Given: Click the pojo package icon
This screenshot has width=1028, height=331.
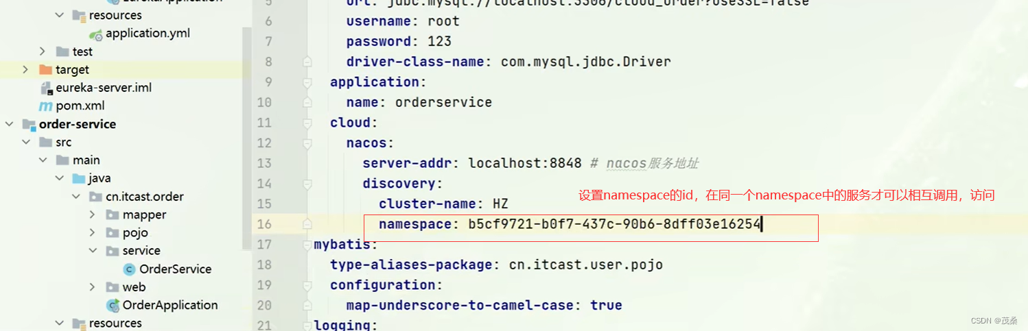Looking at the screenshot, I should coord(113,233).
